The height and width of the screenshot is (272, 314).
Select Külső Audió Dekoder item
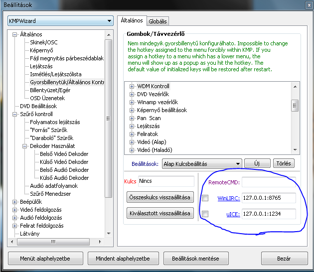click(x=64, y=178)
